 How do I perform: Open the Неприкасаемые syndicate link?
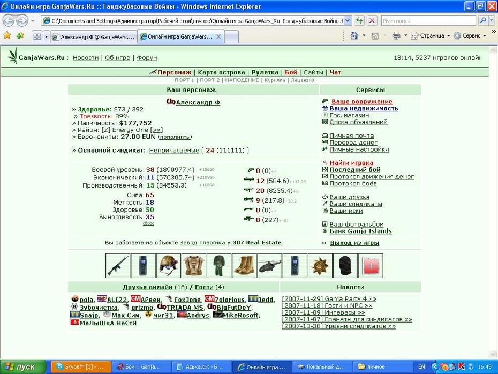[174, 151]
